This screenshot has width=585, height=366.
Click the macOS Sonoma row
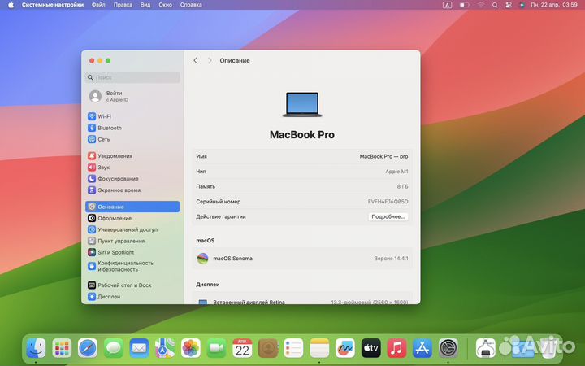pos(302,259)
